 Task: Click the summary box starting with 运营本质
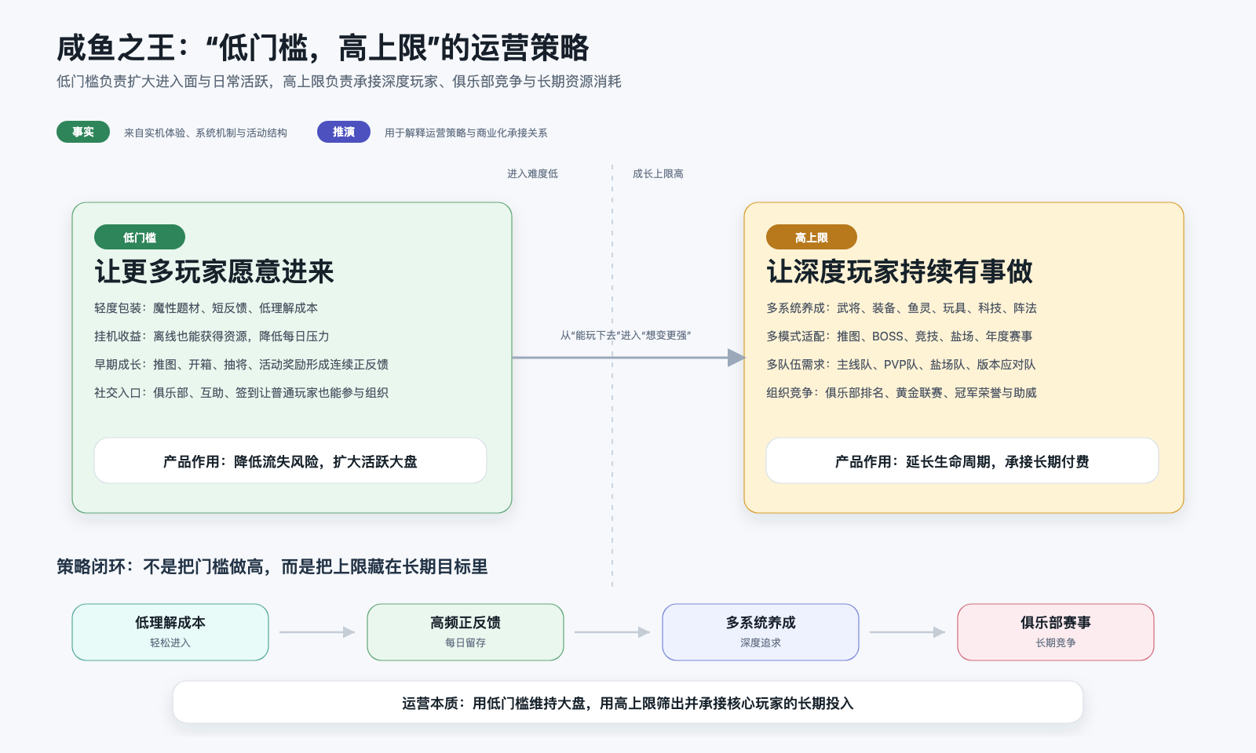(628, 702)
